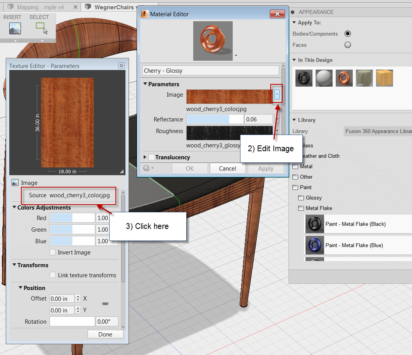The width and height of the screenshot is (412, 355).
Task: Open the Cherry - Glossy material preview sphere
Action: pyautogui.click(x=213, y=41)
